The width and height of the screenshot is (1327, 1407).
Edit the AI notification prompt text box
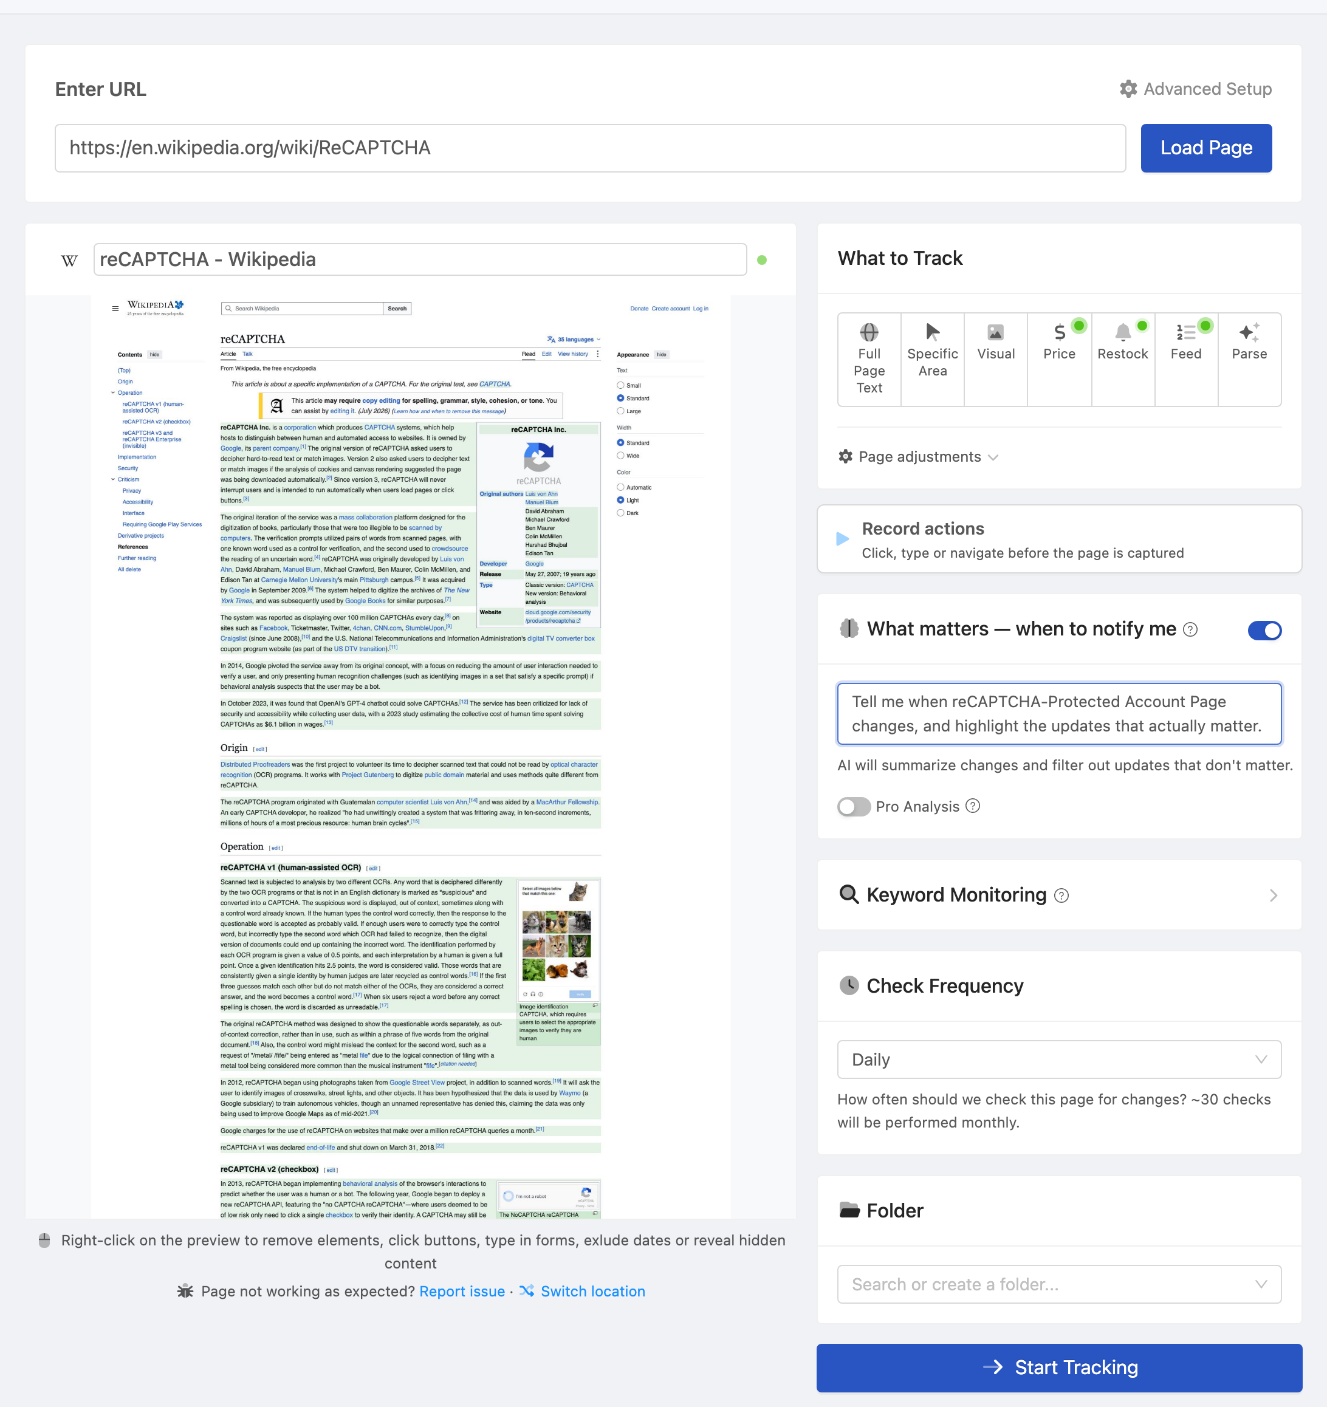1059,713
